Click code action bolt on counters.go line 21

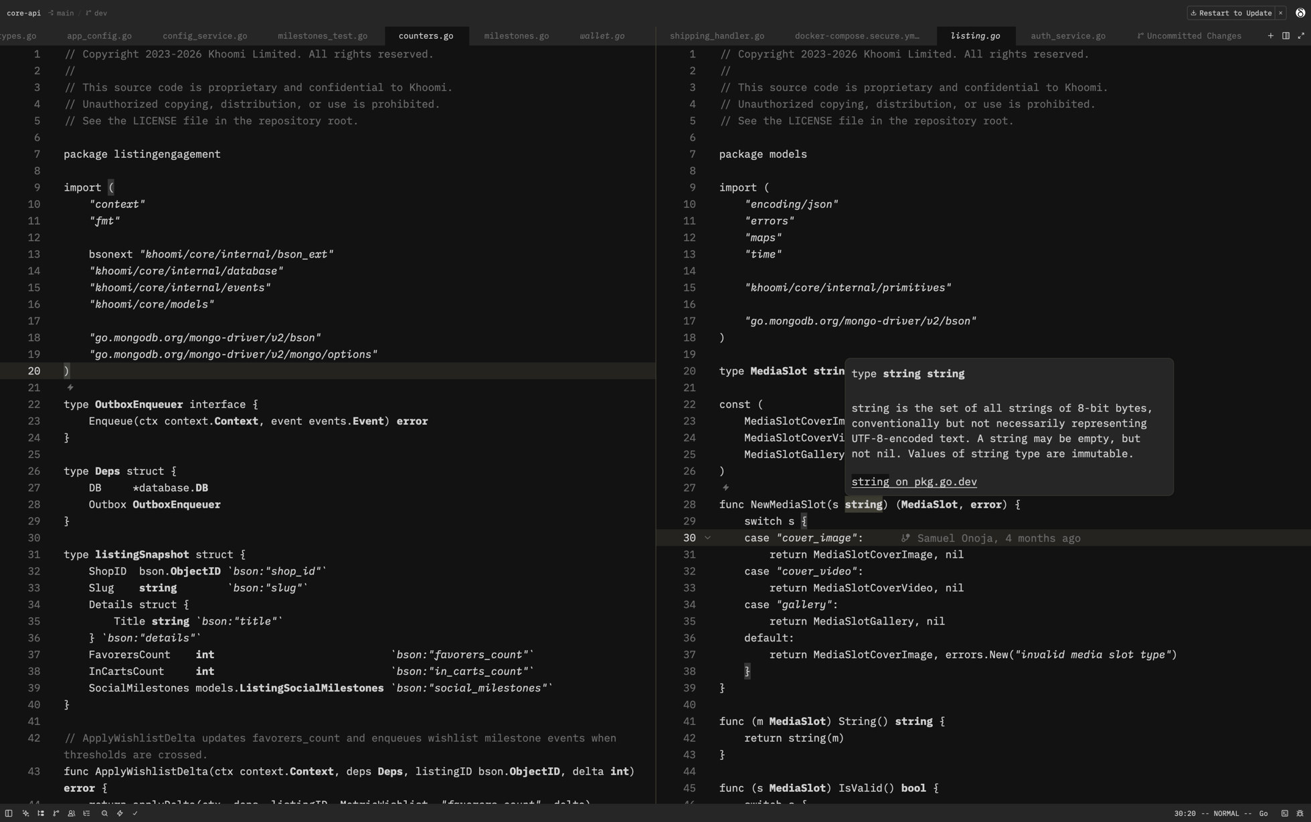tap(70, 387)
